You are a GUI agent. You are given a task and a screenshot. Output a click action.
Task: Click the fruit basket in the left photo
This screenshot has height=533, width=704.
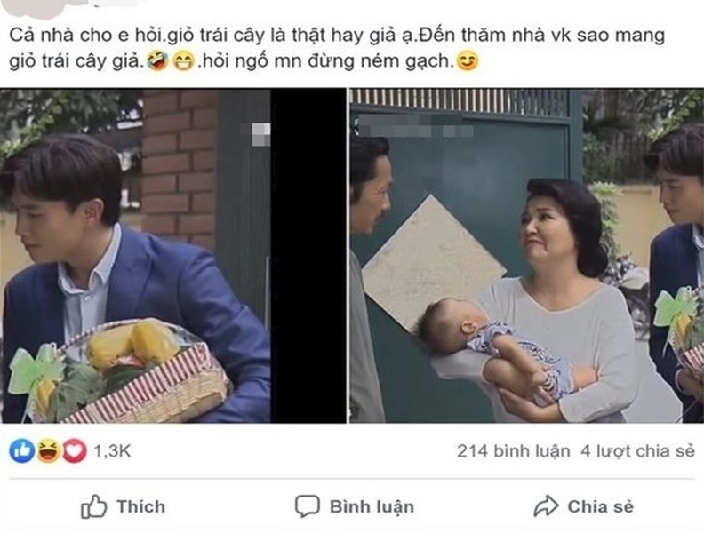121,371
